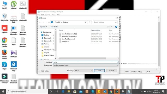Select the AnyDesk desktop icon
Image resolution: width=167 pixels, height=94 pixels.
tap(4, 29)
